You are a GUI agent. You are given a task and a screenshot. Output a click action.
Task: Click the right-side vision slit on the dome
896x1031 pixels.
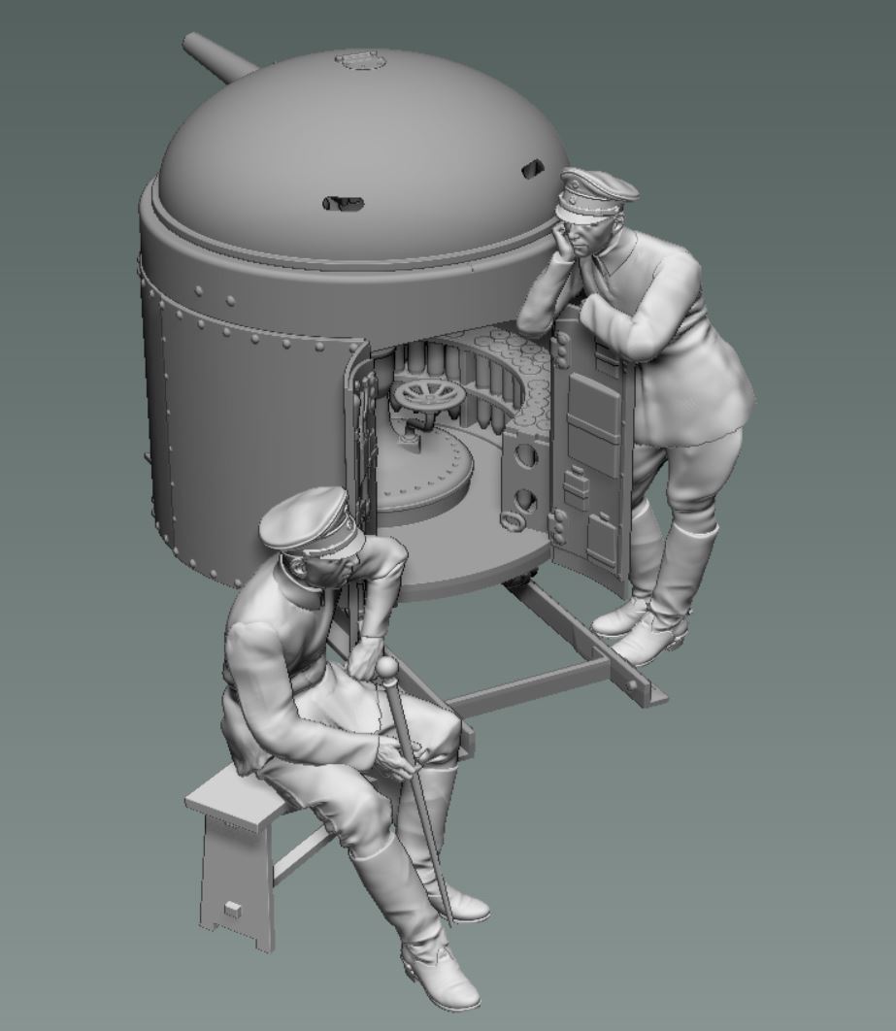pos(532,169)
